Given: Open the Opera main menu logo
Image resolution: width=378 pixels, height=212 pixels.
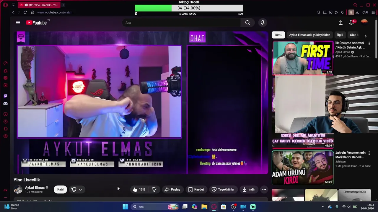Looking at the screenshot, I should click(5, 5).
